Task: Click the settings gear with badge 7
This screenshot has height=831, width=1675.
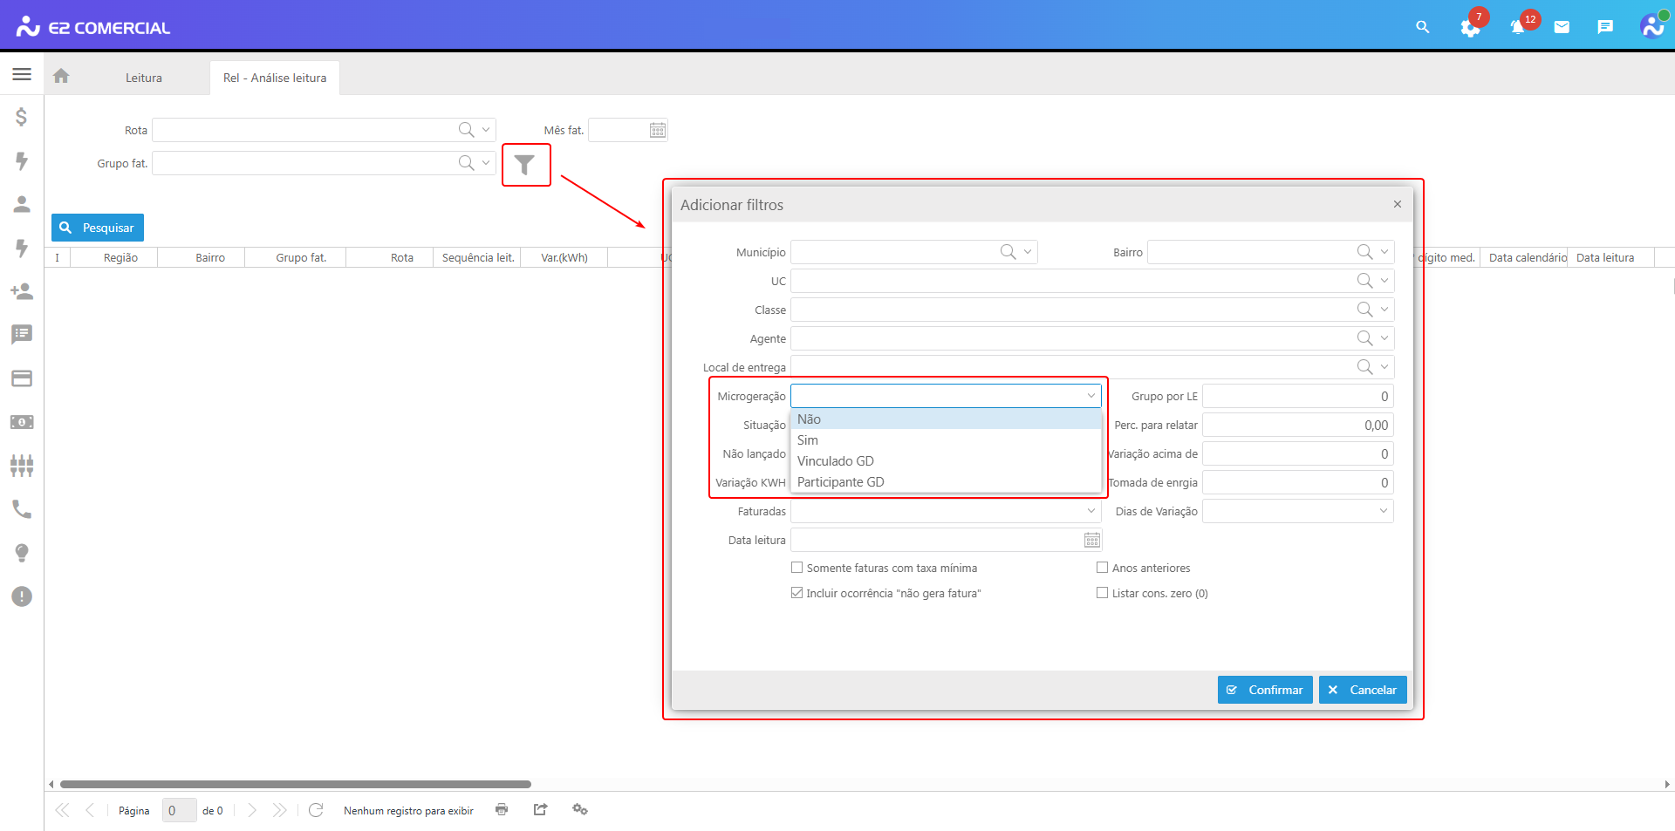Action: [1470, 28]
